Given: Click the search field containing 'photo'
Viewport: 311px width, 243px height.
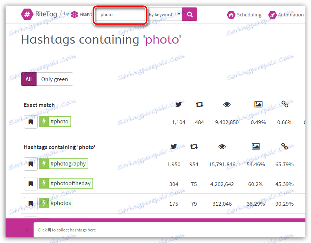Looking at the screenshot, I should click(120, 15).
